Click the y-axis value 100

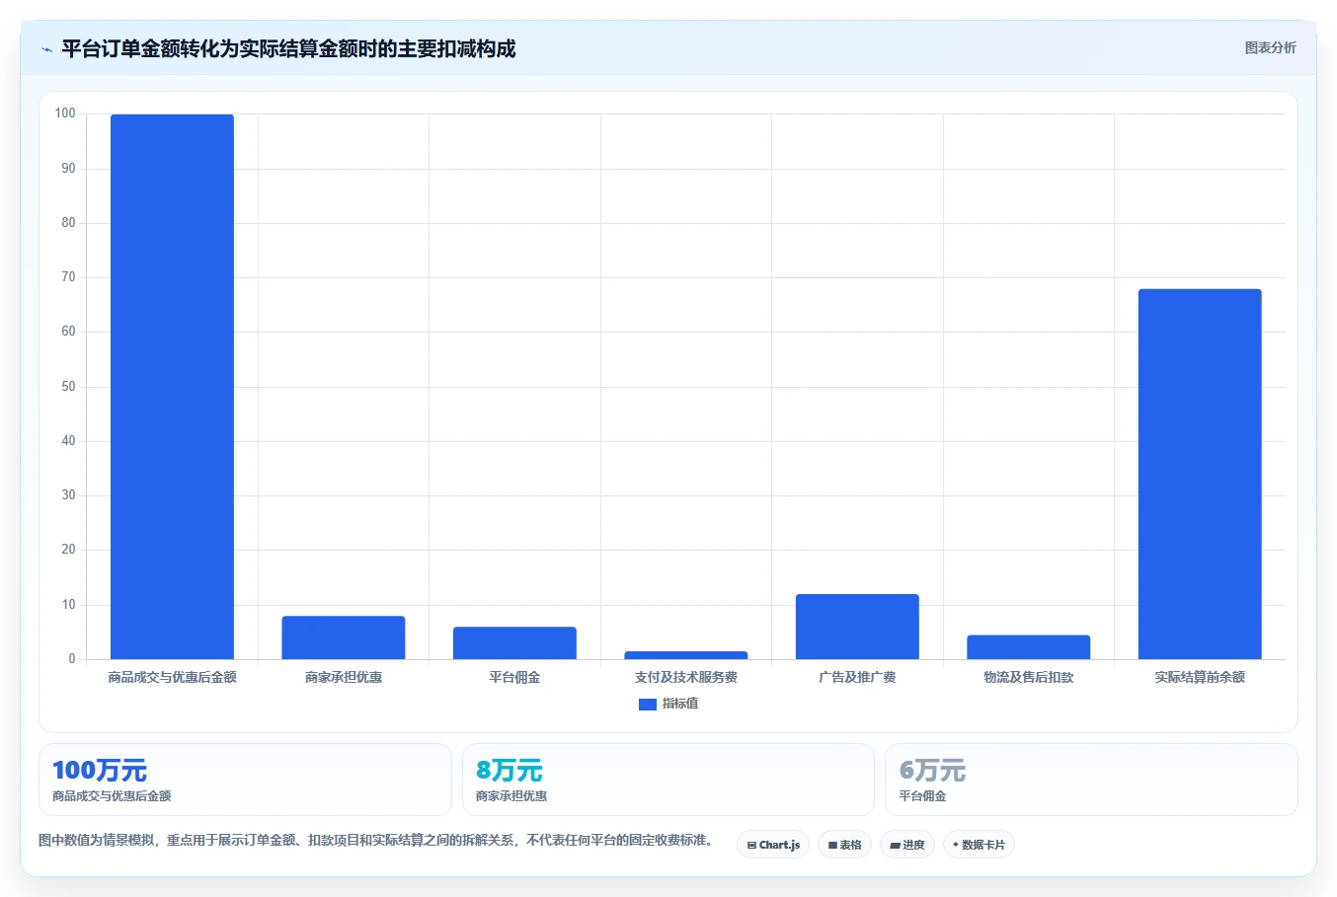click(x=65, y=113)
